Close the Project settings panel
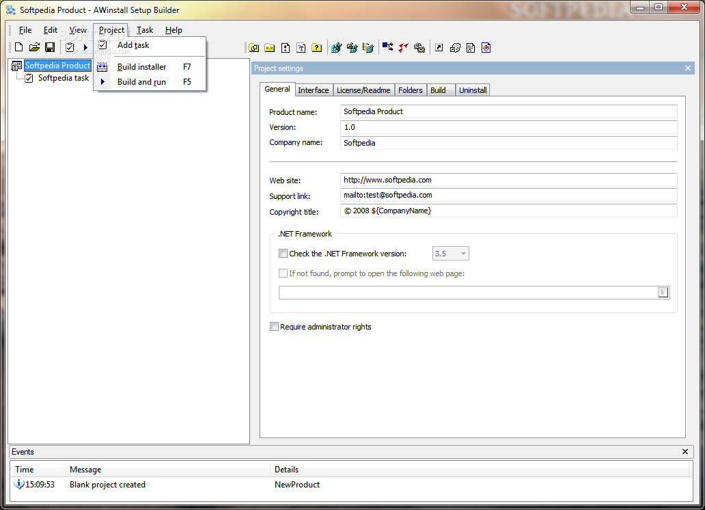 tap(687, 68)
